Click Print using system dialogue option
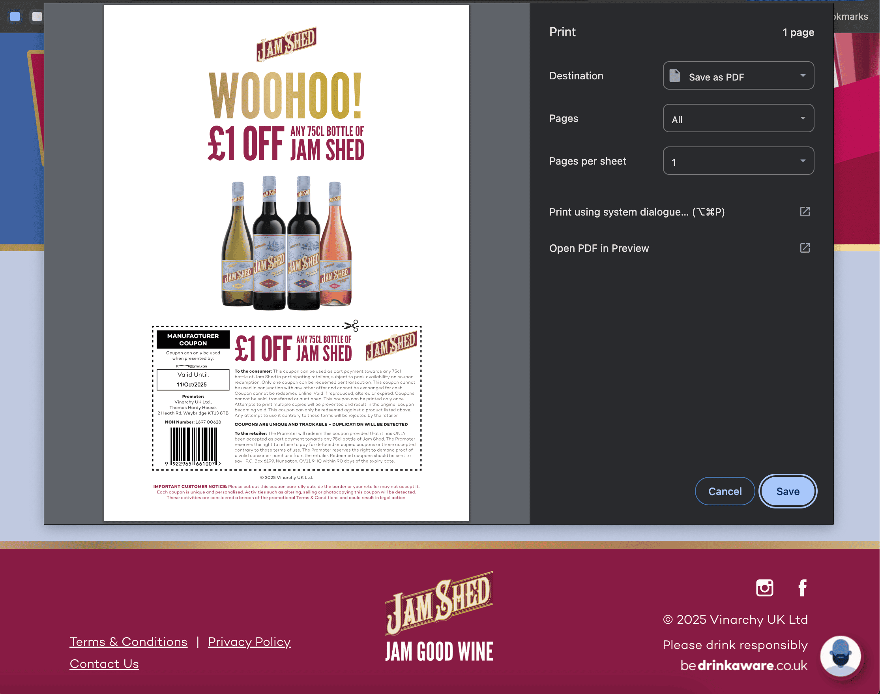 coord(682,212)
